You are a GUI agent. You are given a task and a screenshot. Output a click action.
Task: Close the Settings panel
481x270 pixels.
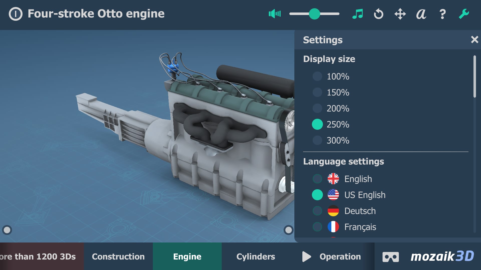pos(474,39)
